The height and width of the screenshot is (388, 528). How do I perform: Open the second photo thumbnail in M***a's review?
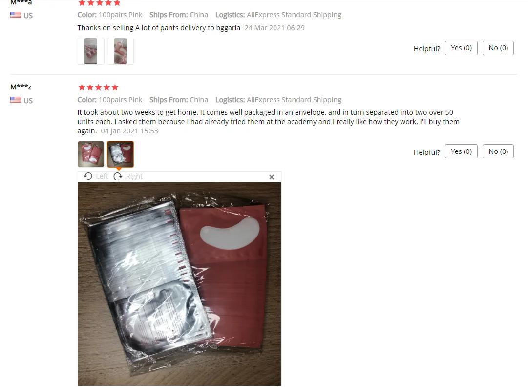pos(120,51)
